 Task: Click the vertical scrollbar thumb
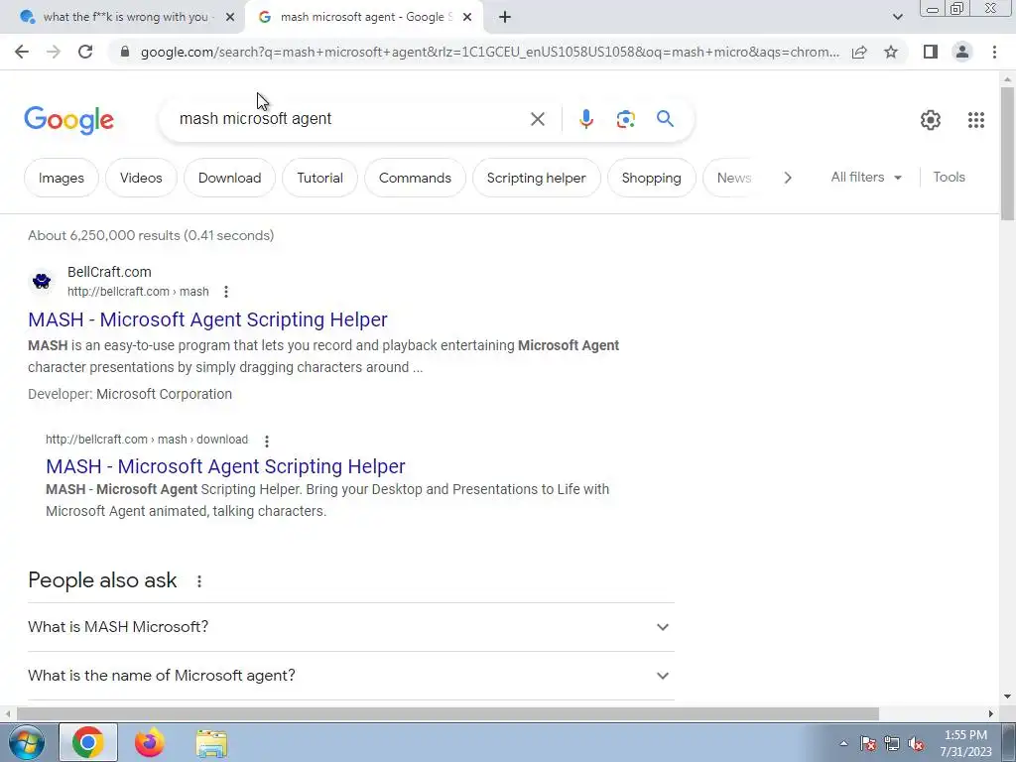[1007, 153]
